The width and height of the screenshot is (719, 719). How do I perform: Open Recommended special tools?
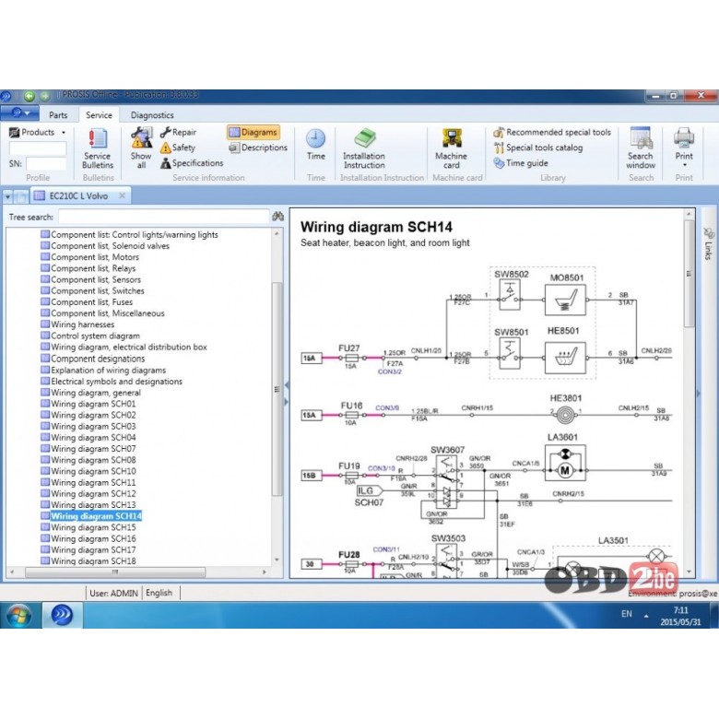[552, 132]
